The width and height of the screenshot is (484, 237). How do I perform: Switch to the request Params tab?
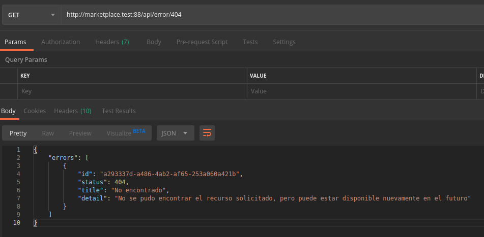tap(15, 42)
